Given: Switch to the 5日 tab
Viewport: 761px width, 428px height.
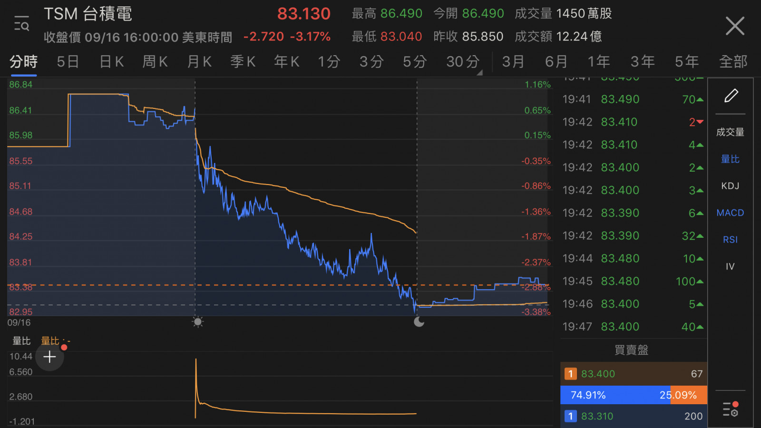Looking at the screenshot, I should 68,62.
